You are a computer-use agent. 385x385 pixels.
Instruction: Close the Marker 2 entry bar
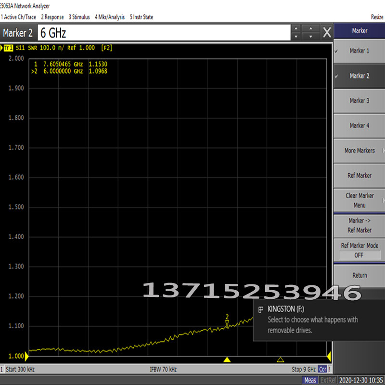tap(327, 32)
